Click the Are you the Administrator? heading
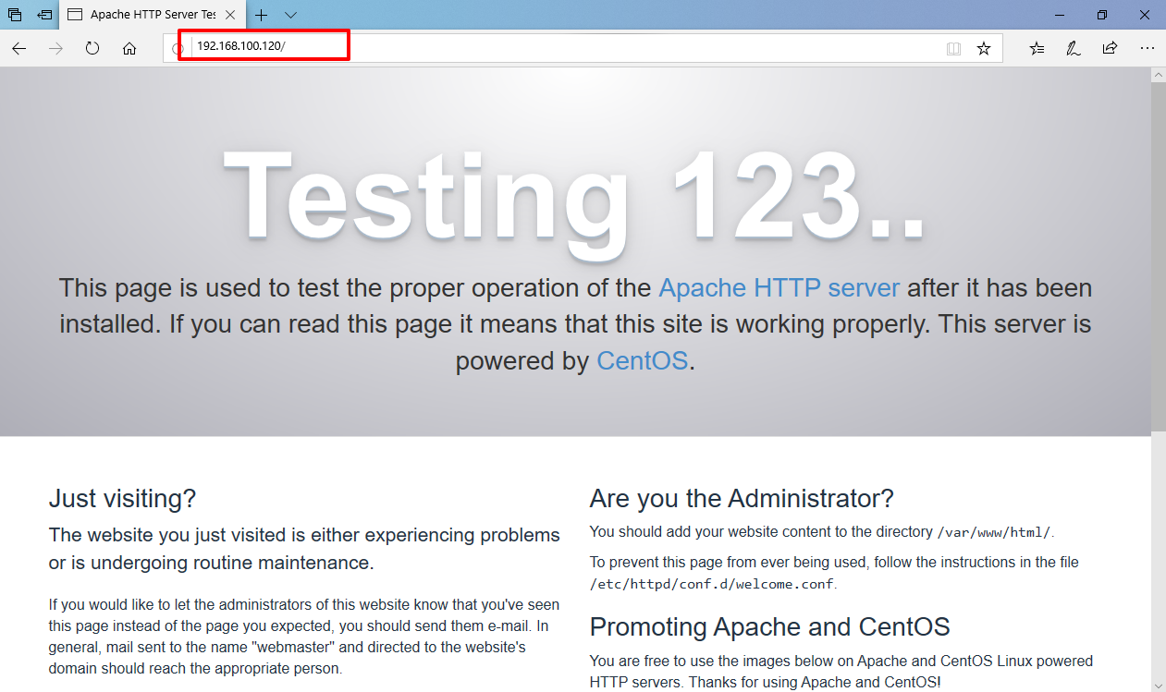Viewport: 1166px width, 692px height. tap(742, 499)
